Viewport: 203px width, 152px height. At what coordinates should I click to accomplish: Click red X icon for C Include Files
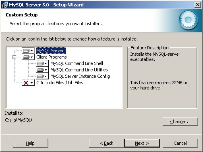coord(26,83)
